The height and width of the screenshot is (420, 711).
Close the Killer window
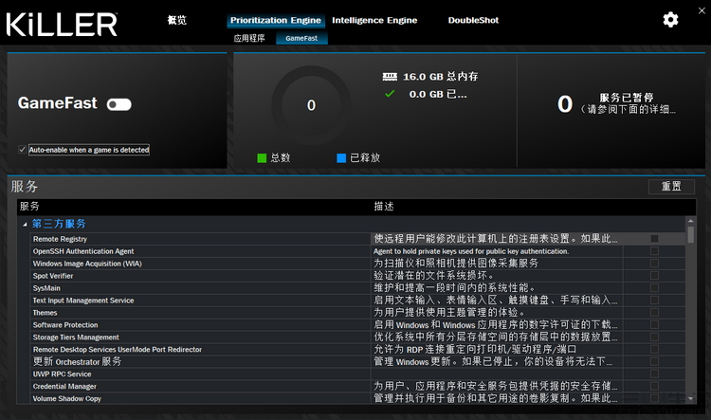point(702,10)
